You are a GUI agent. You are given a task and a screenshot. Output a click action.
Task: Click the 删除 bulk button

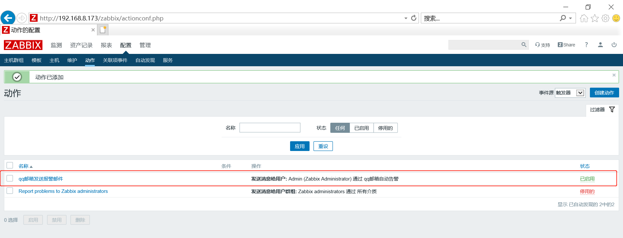click(x=80, y=220)
